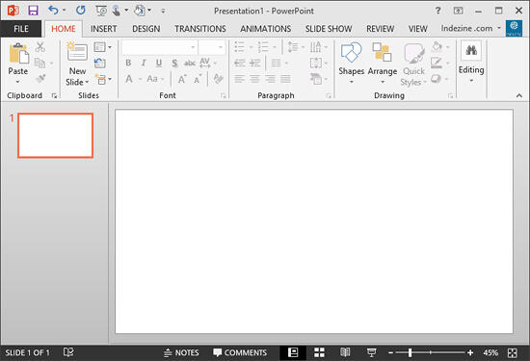Click the Touch/Mouse mode icon
Viewport: 530px width, 361px height.
(116, 11)
